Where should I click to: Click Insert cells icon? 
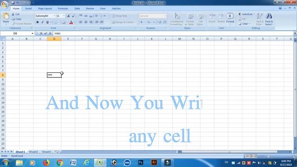point(212,16)
